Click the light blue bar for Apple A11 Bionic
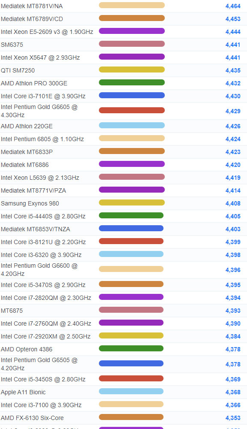This screenshot has height=429, width=247. [x=131, y=391]
